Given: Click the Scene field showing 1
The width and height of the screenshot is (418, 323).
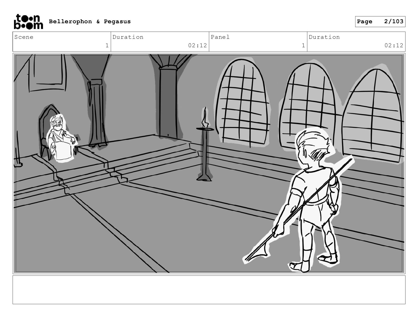Looking at the screenshot, I should (62, 42).
